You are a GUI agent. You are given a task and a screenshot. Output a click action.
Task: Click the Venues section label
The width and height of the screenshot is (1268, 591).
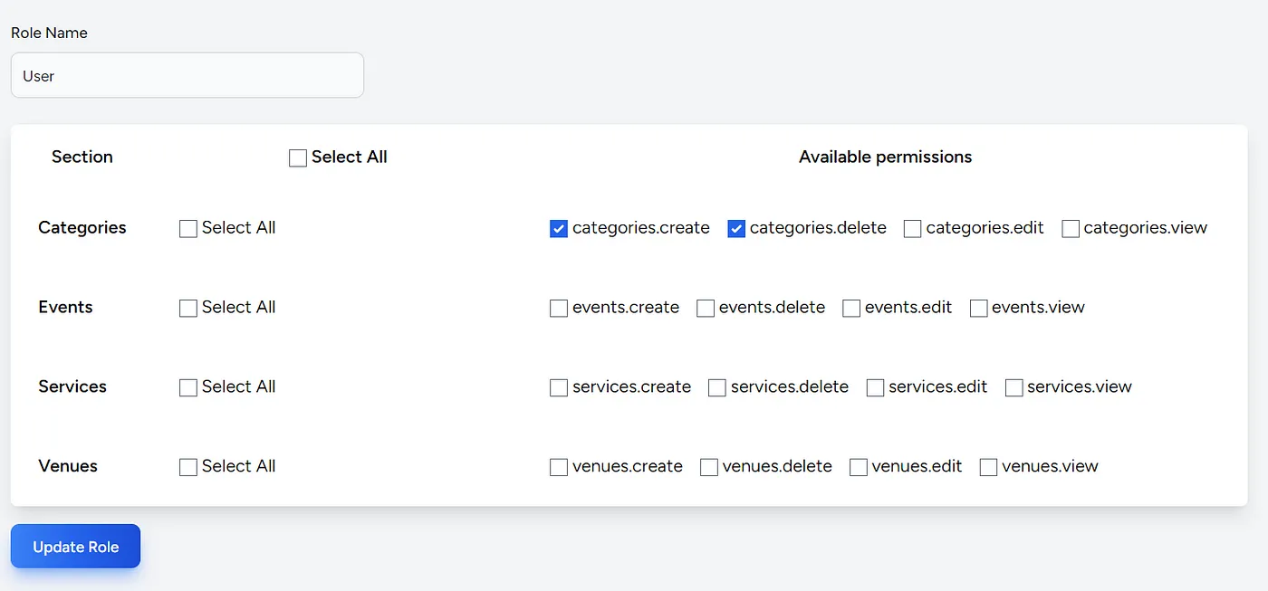click(68, 466)
